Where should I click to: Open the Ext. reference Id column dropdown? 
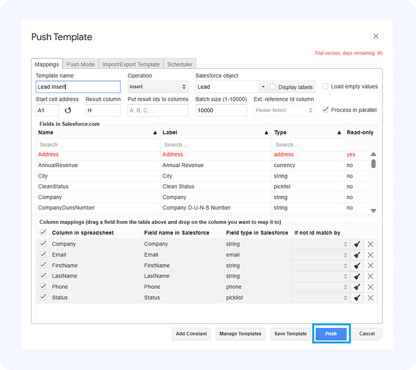coord(284,110)
